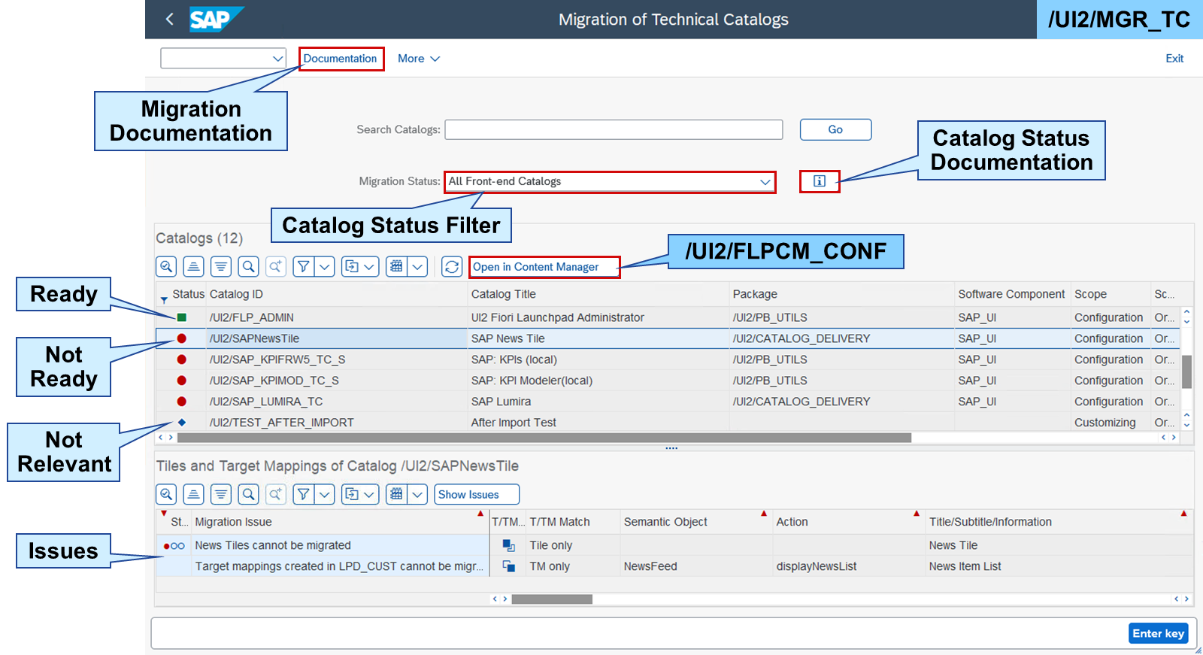
Task: Click not-relevant diamond of /UI2/TEST_AFTER_IMPORT
Action: click(182, 423)
